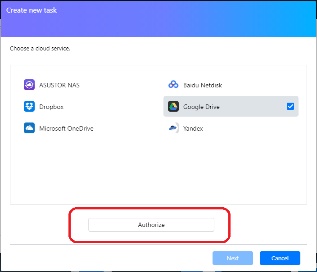Uncheck the Google Drive checkbox
Screen dimensions: 317x272
290,107
